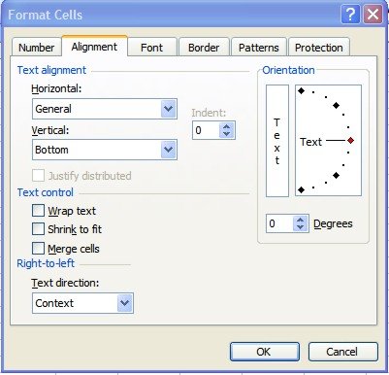Confirm with the OK button
389x375 pixels.
(x=264, y=352)
